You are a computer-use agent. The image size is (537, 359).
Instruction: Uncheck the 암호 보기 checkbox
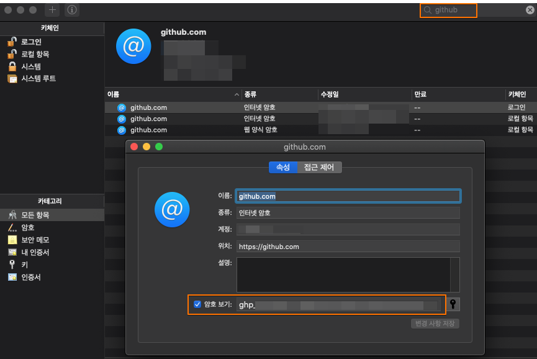197,304
